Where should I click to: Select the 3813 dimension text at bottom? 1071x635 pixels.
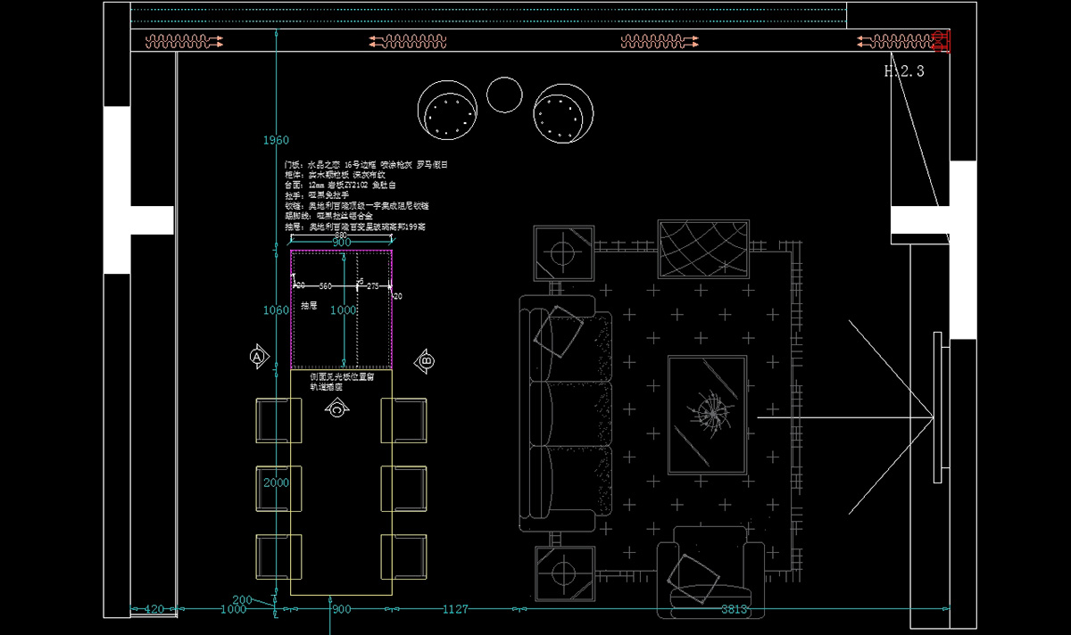734,609
